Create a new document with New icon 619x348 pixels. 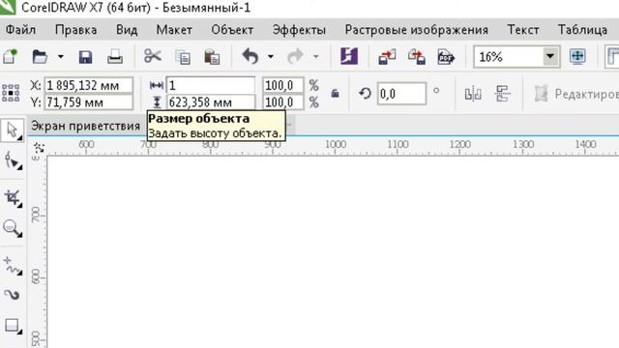pos(11,57)
